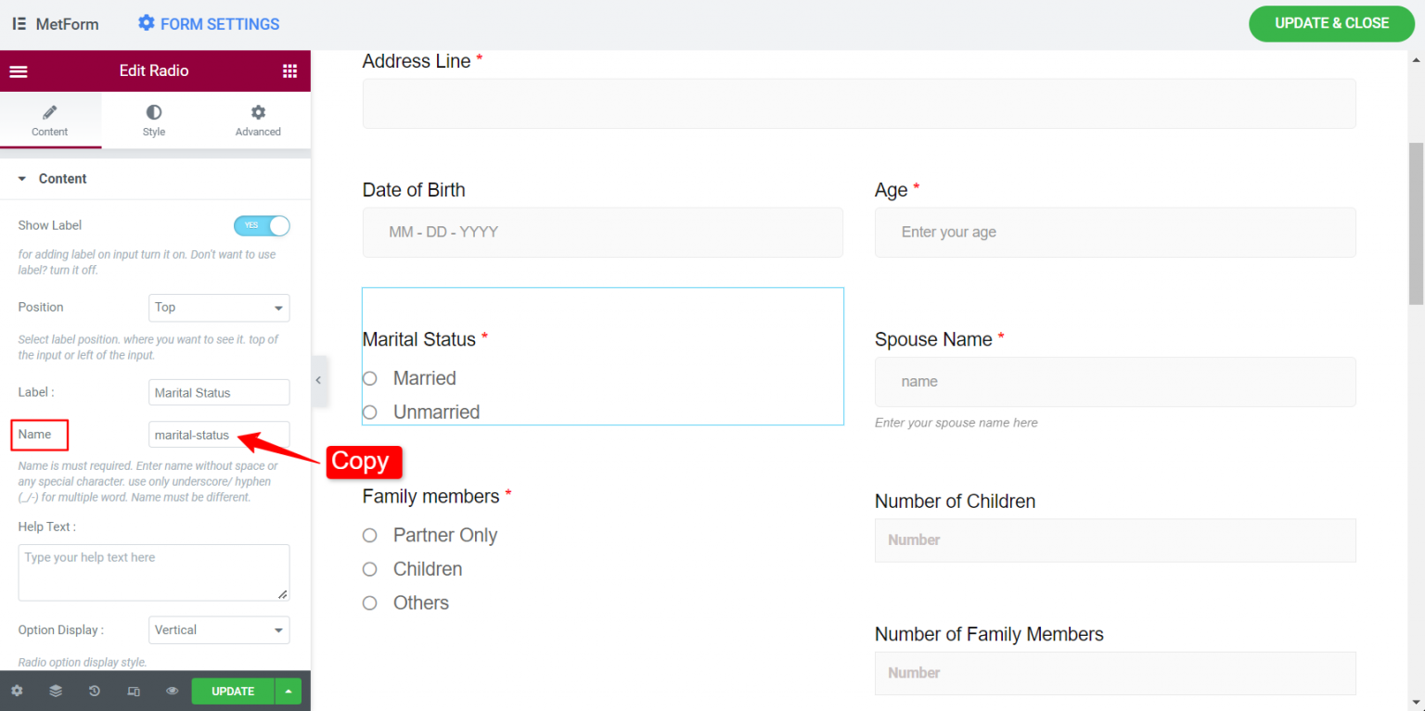The height and width of the screenshot is (711, 1425).
Task: Open Elementor page settings gear at bottom
Action: pyautogui.click(x=17, y=691)
